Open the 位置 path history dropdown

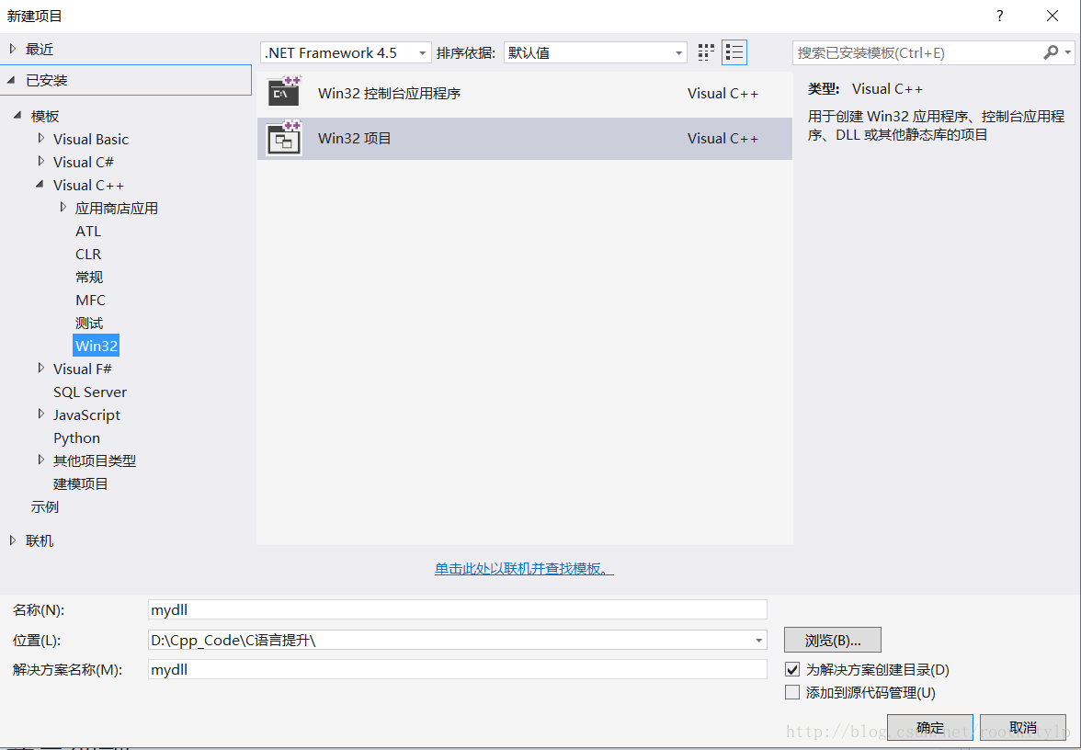[x=759, y=640]
